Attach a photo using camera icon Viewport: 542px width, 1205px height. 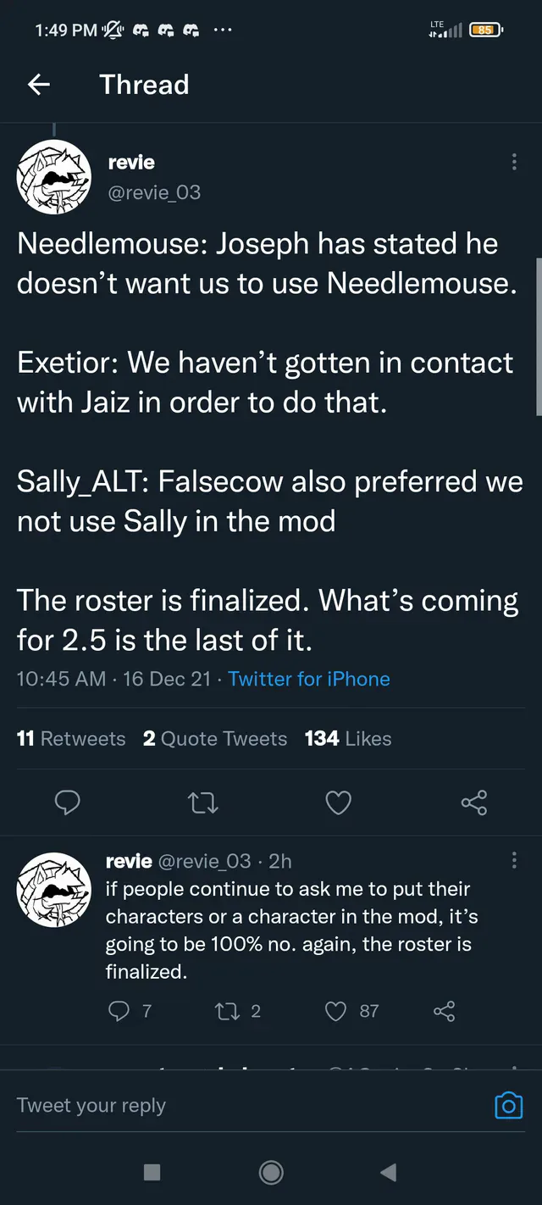[508, 1105]
